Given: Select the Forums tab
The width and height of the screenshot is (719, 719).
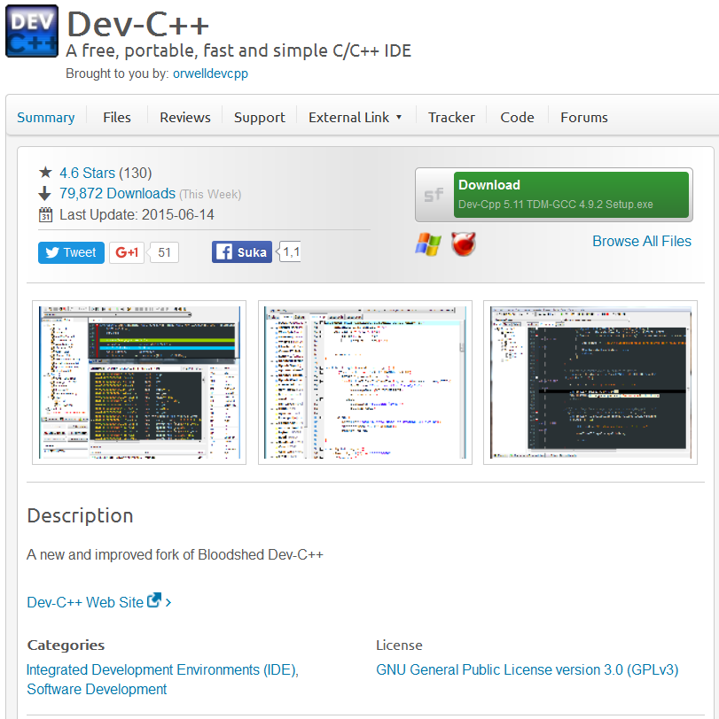Looking at the screenshot, I should pyautogui.click(x=583, y=116).
